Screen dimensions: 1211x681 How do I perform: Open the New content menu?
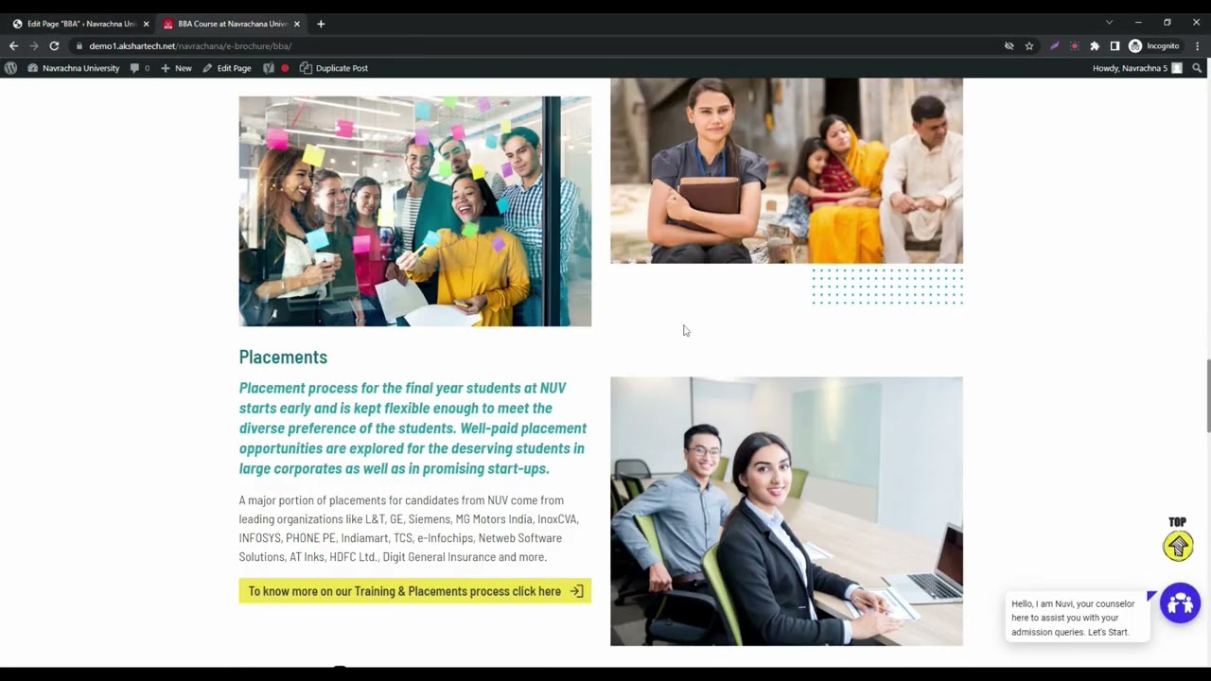(x=176, y=68)
